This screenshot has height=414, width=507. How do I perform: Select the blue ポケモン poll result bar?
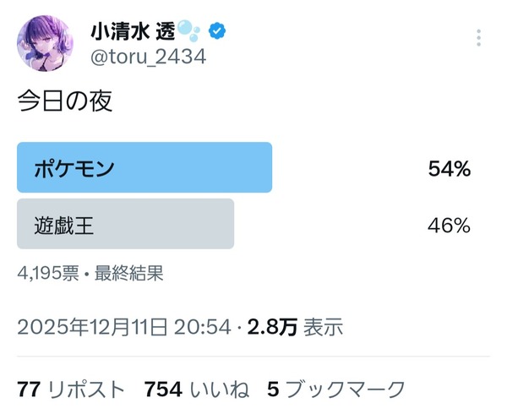[144, 167]
